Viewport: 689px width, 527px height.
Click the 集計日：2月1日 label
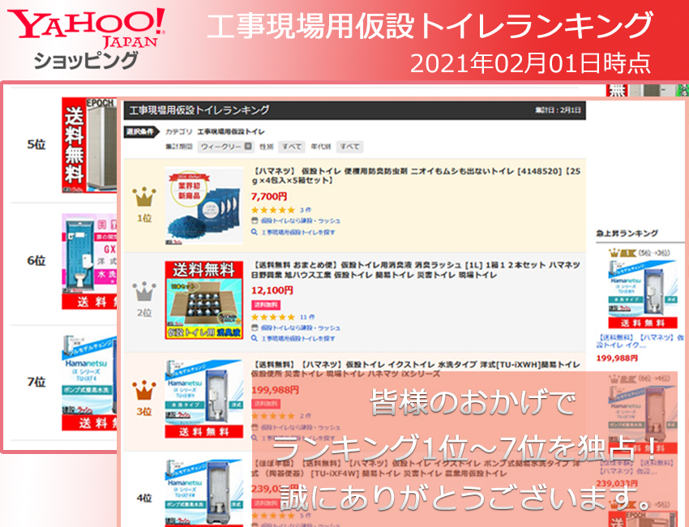point(558,110)
